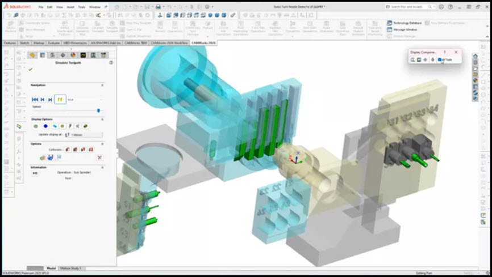Viewport: 492px width, 277px height.
Task: Open the FeatureManager design tree panel tab
Action: [32, 55]
